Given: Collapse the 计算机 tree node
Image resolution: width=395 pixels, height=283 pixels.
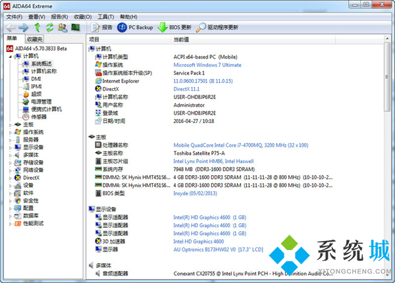Looking at the screenshot, I should 11,57.
